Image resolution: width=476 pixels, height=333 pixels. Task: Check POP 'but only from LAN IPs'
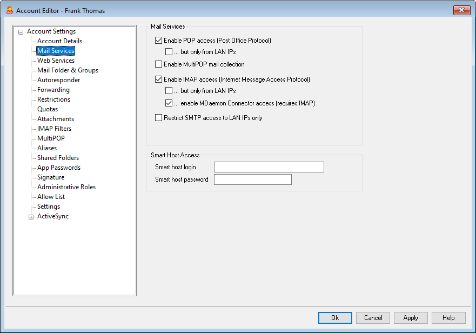point(169,52)
